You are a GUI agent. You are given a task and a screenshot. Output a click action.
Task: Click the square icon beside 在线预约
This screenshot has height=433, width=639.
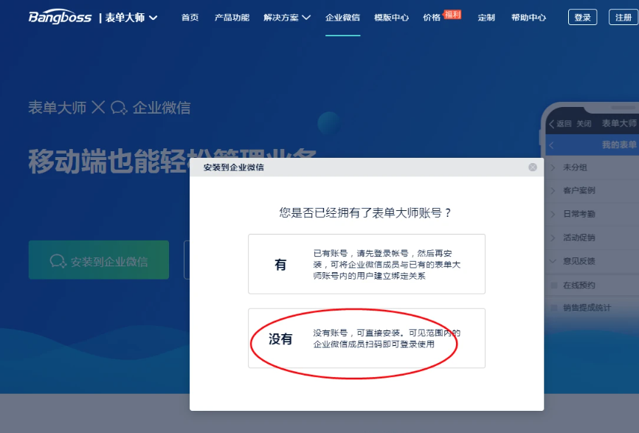pos(553,285)
